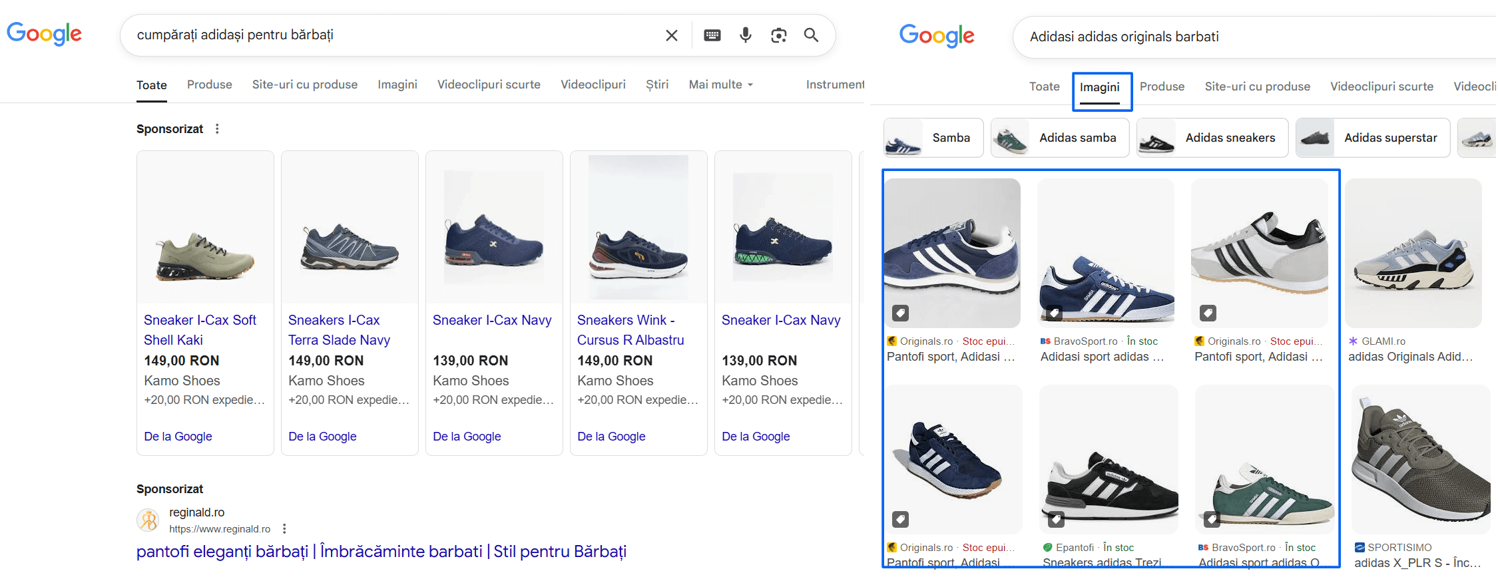Open Sneaker I-Cax Soft Shell Kaki link
The image size is (1498, 579).
click(200, 330)
